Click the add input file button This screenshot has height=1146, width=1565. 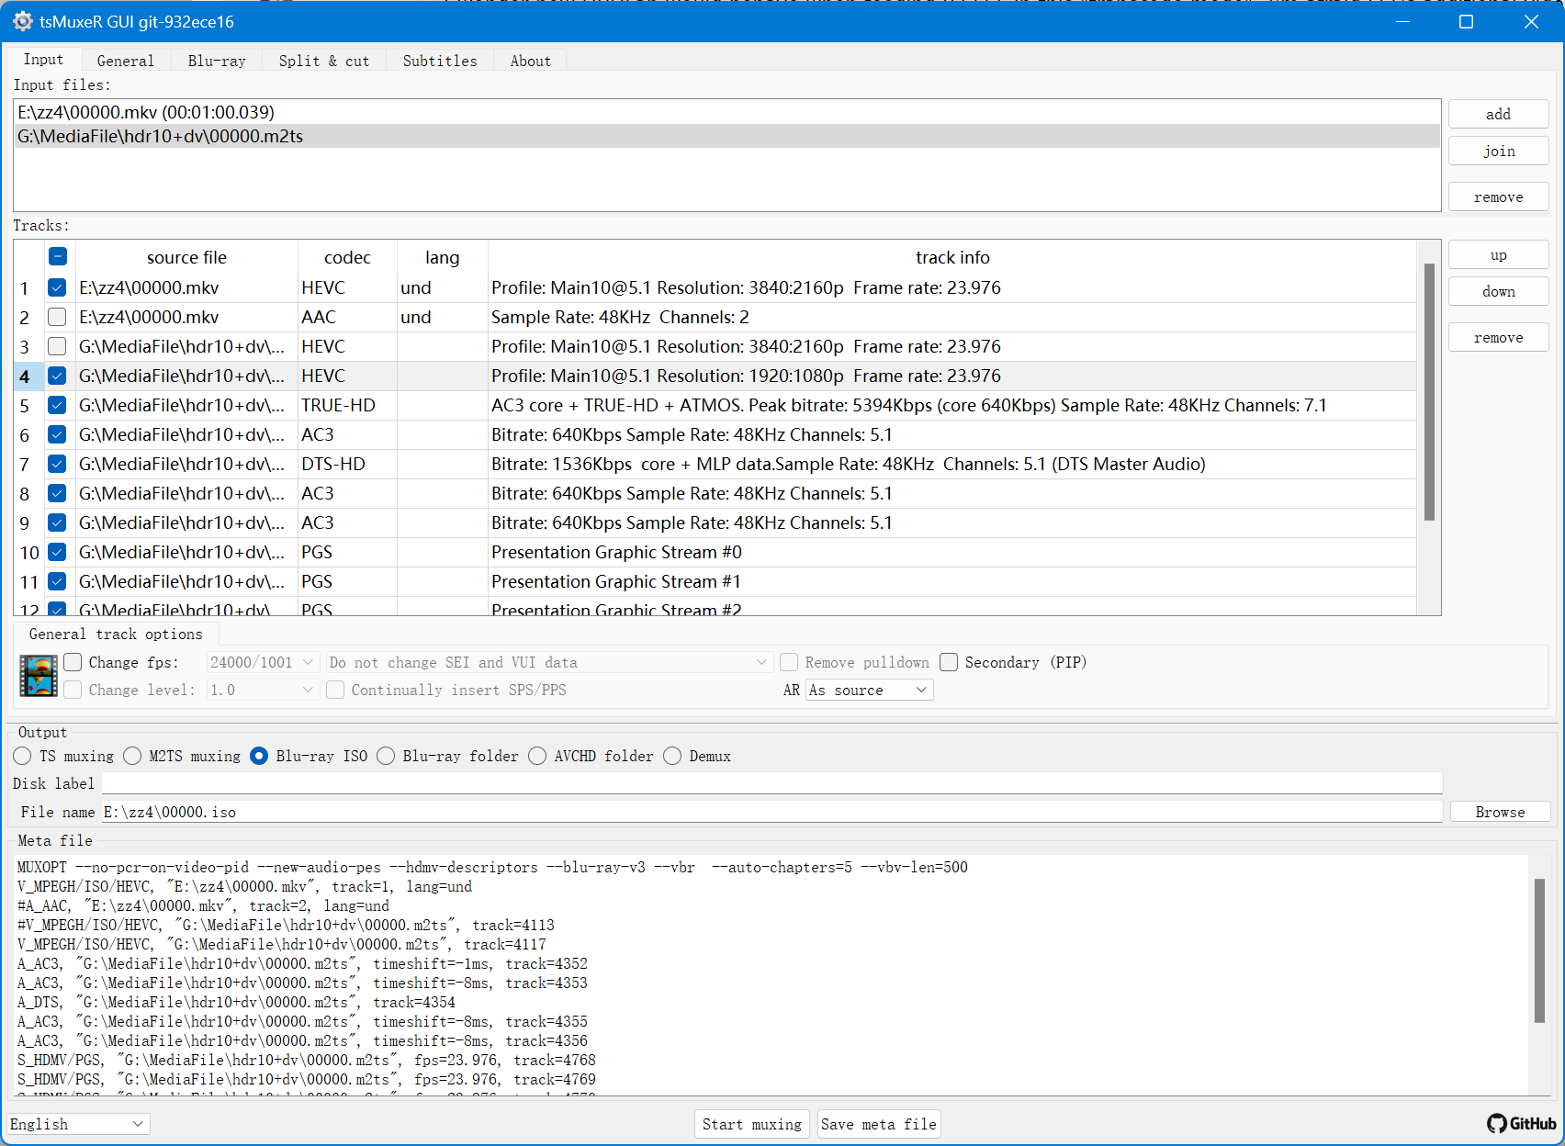click(1499, 114)
